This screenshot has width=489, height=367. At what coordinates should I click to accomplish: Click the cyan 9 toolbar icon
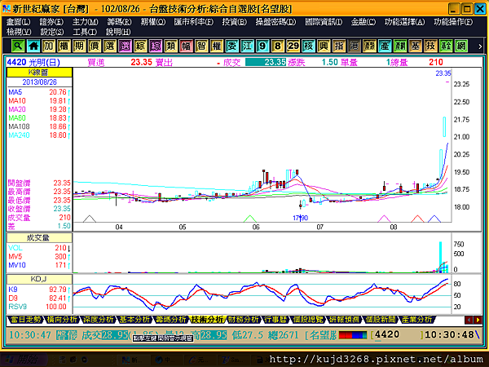[262, 46]
